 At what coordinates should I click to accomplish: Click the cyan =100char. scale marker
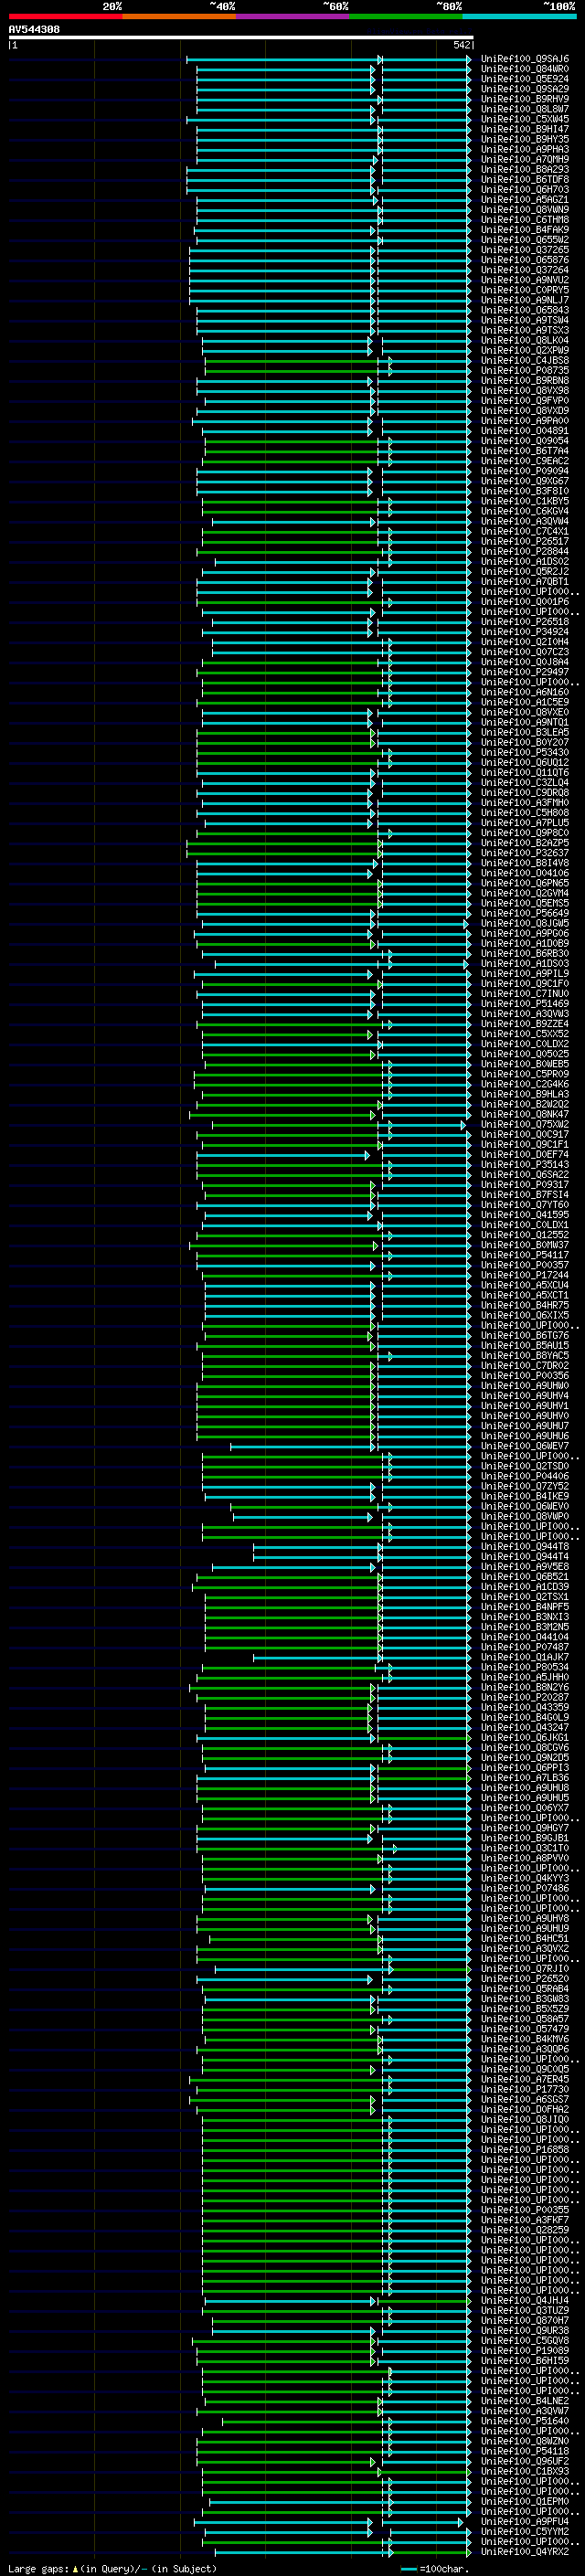pos(408,2568)
